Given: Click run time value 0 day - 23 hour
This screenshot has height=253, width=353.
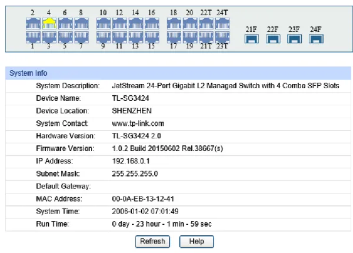Looking at the screenshot, I should coord(162,224).
